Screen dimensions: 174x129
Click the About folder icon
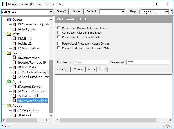9,106
